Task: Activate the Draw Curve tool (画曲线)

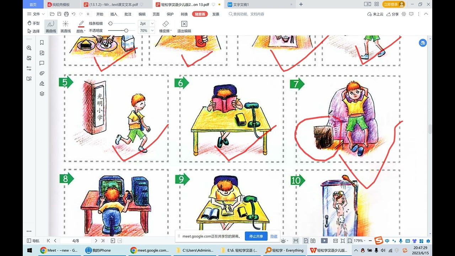Action: [x=51, y=27]
